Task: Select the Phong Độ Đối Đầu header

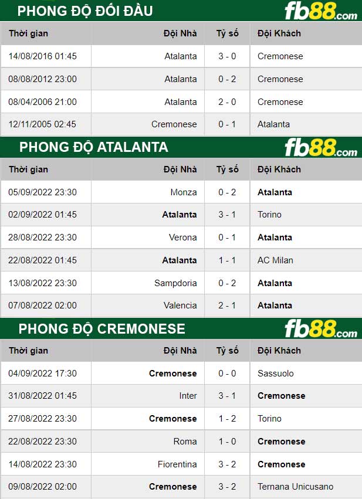Action: [85, 11]
